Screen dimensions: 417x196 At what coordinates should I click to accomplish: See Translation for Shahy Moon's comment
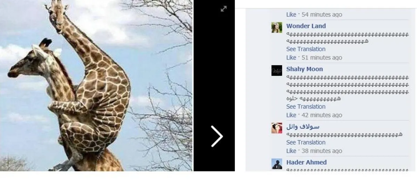(x=306, y=107)
